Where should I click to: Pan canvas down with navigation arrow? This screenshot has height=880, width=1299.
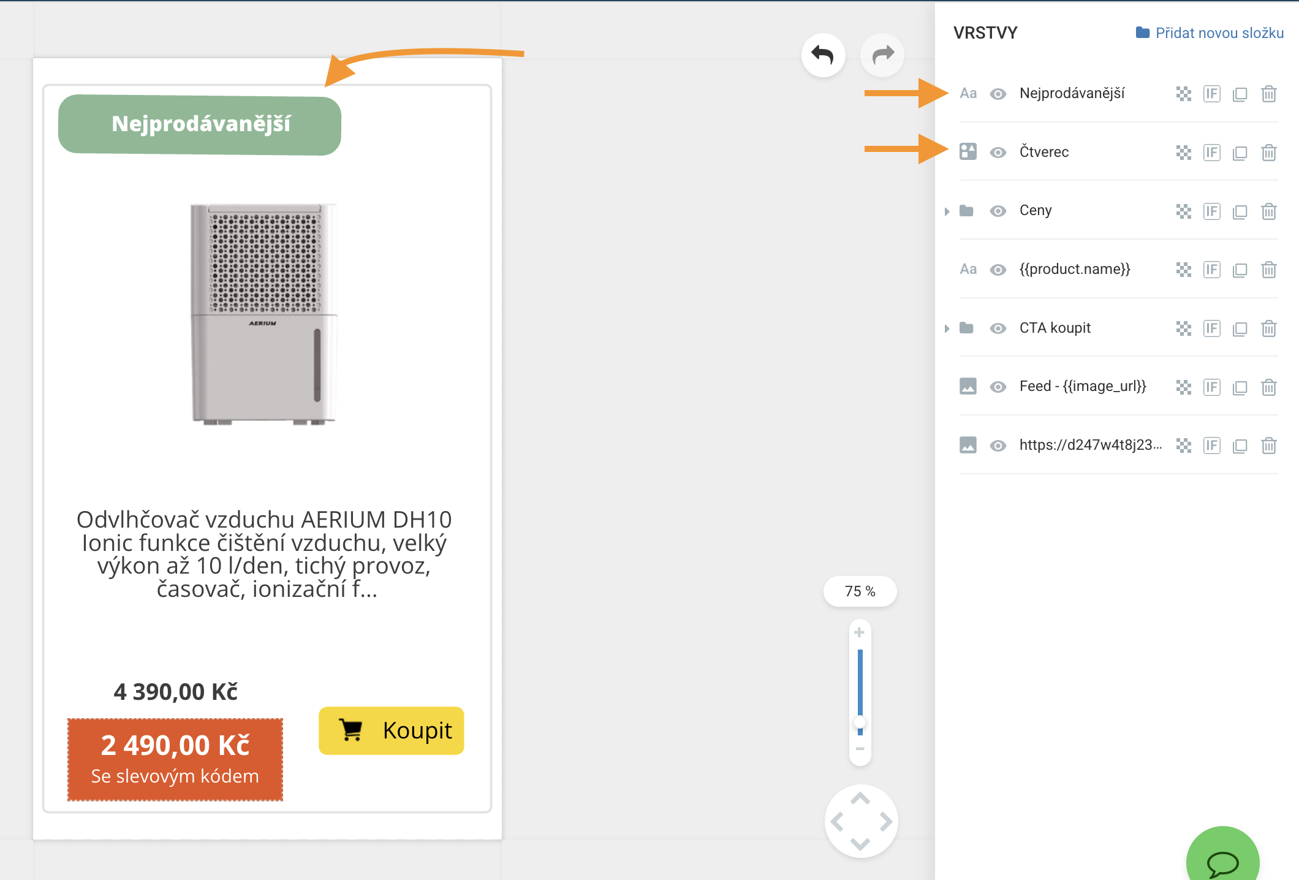pos(860,844)
